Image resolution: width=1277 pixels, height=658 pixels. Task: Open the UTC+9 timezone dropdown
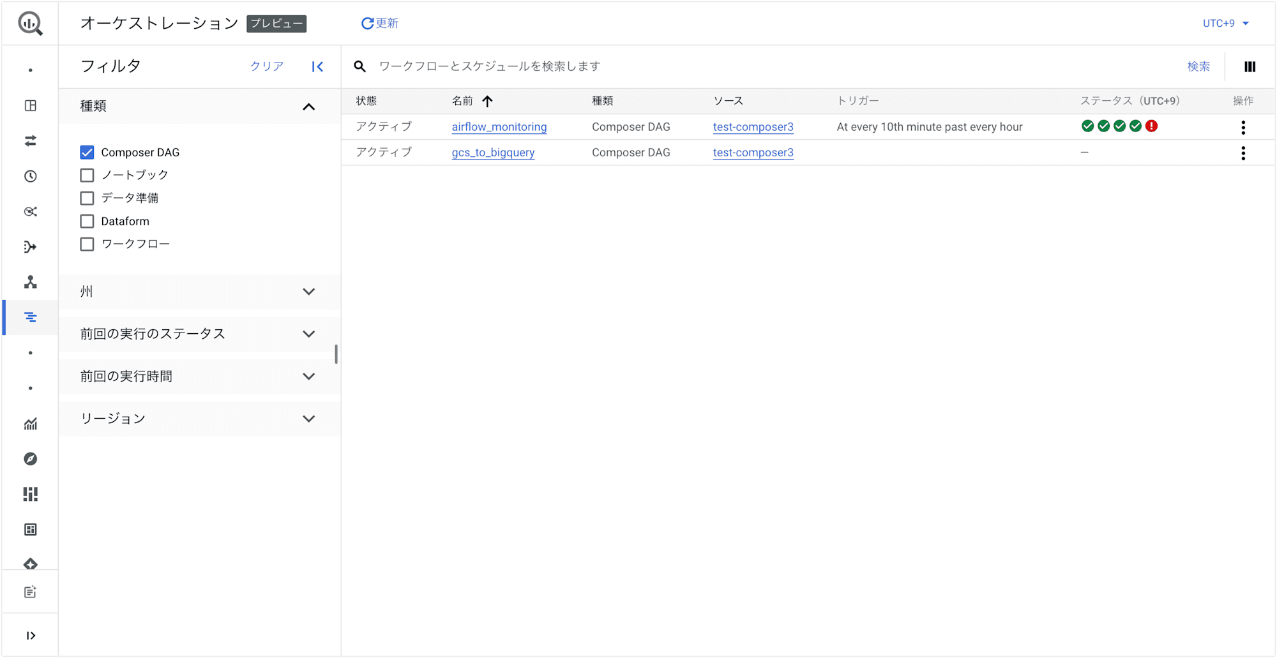coord(1226,24)
